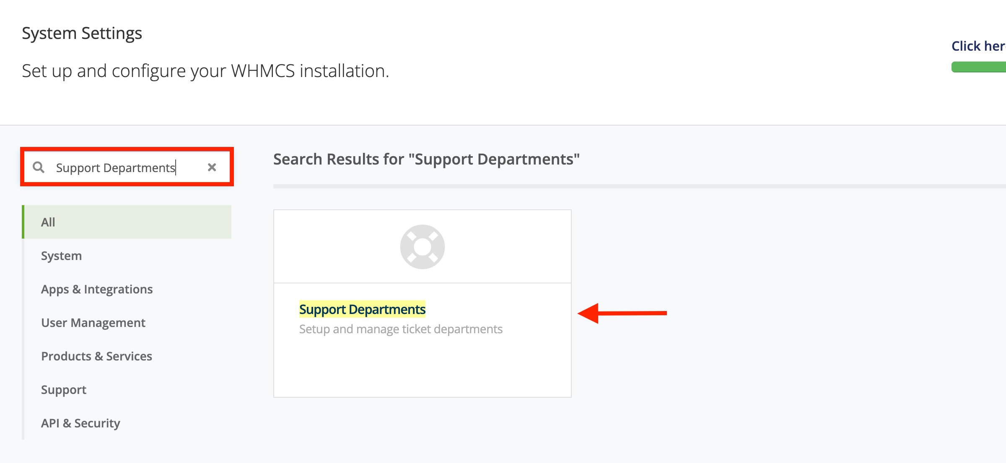The image size is (1006, 463).
Task: Filter results by User Management
Action: point(93,322)
